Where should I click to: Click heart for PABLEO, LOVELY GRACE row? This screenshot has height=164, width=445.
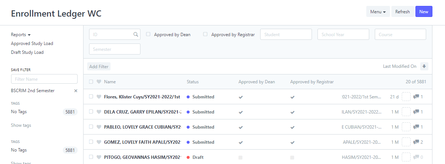[x=99, y=127]
